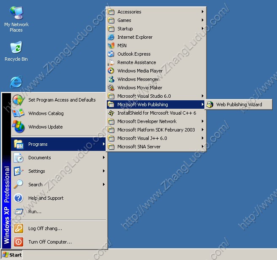Viewport: 277px width, 260px height.
Task: Choose the Games programs menu entry
Action: [156, 20]
